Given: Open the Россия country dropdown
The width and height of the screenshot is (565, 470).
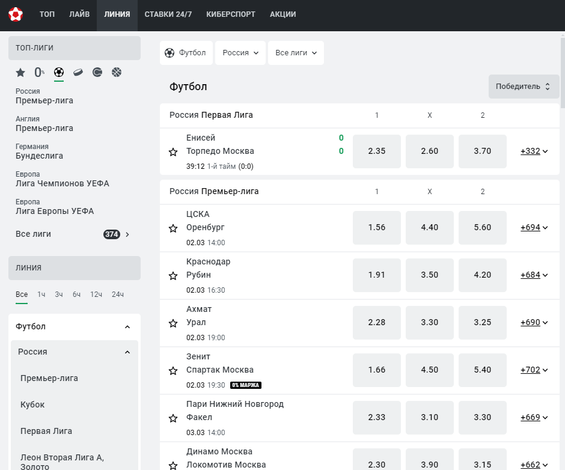Looking at the screenshot, I should (240, 53).
